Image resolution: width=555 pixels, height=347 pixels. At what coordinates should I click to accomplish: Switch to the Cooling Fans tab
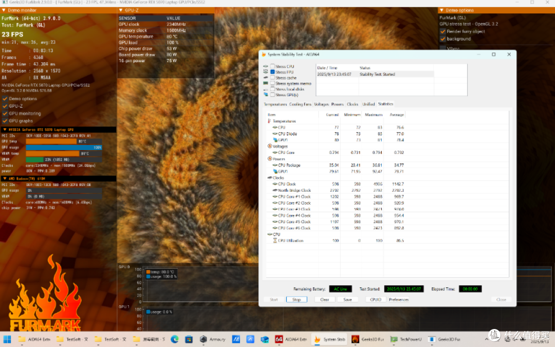pyautogui.click(x=300, y=104)
